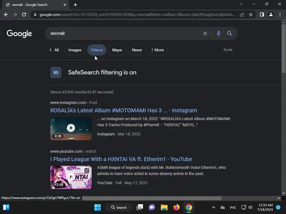Click About 63,100 results text
The height and width of the screenshot is (214, 286).
point(82,92)
